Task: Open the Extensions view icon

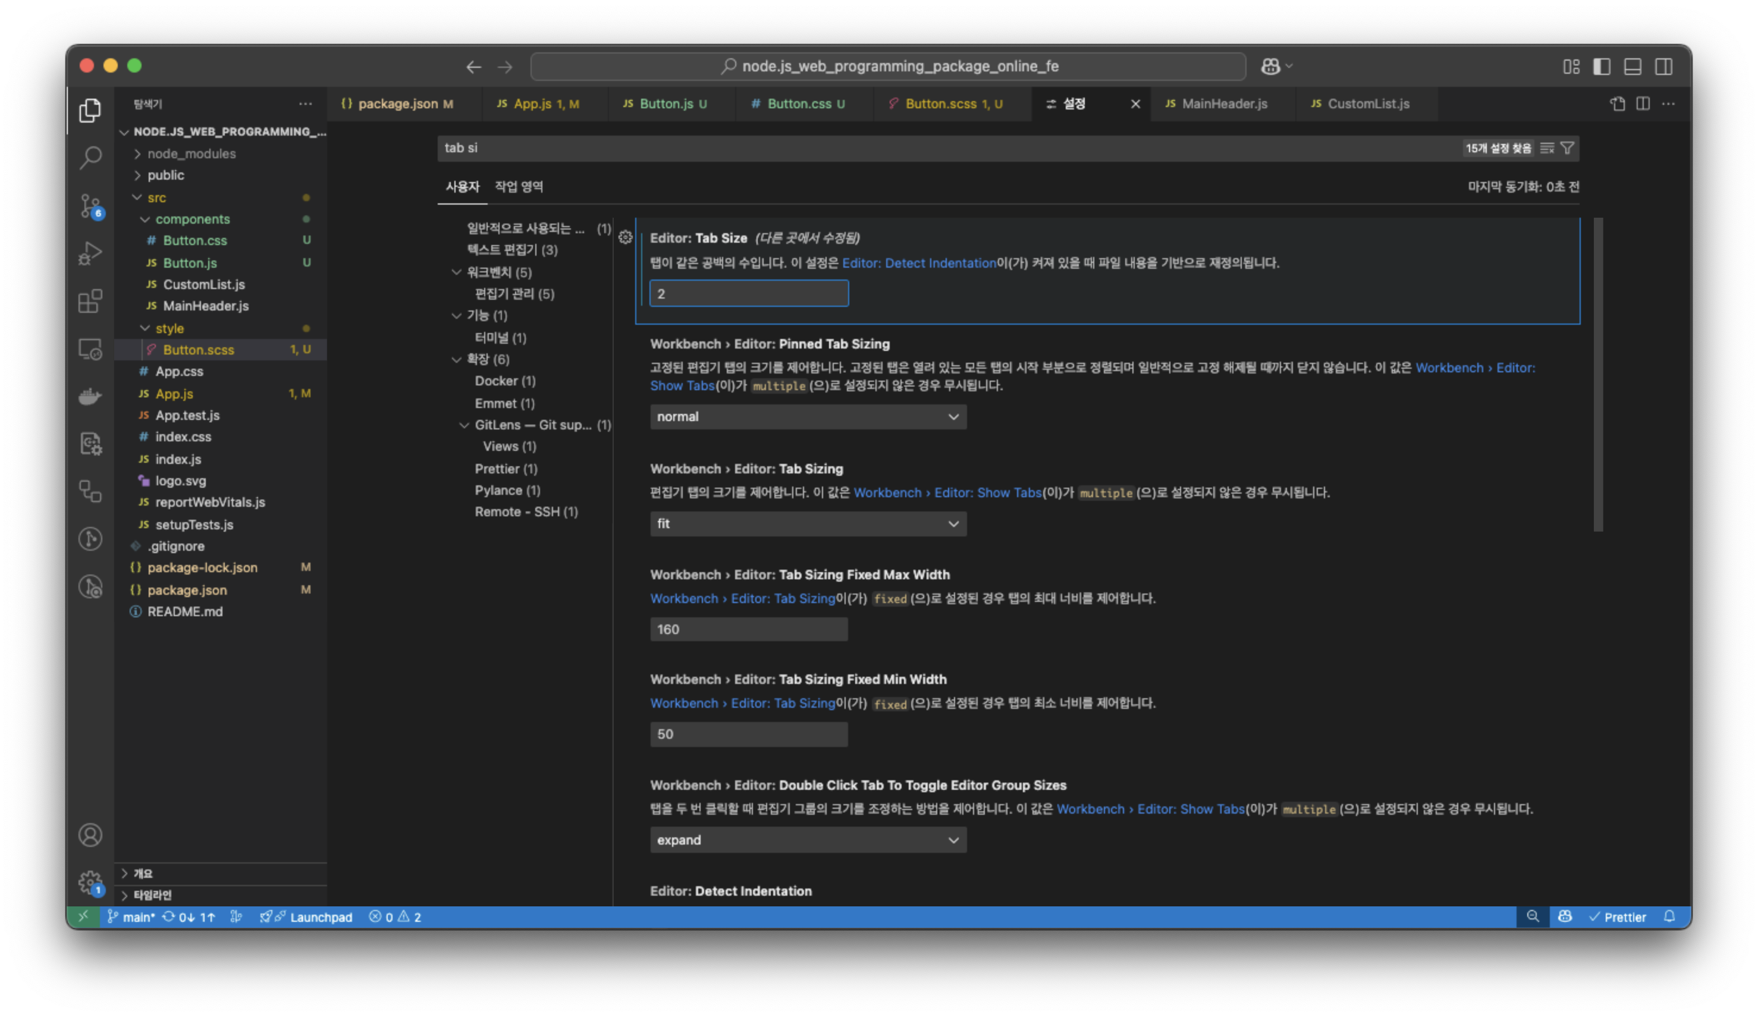Action: 90,300
